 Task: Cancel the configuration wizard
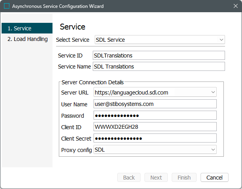pyautogui.click(x=214, y=178)
